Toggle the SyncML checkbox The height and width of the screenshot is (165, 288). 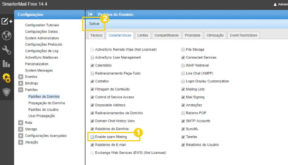click(x=183, y=129)
